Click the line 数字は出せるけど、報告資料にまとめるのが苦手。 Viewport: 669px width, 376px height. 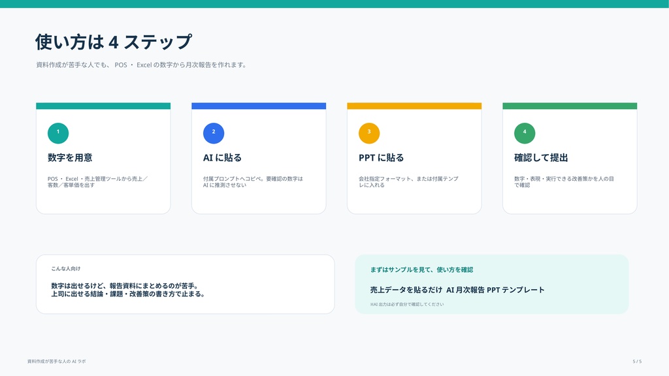tap(125, 286)
